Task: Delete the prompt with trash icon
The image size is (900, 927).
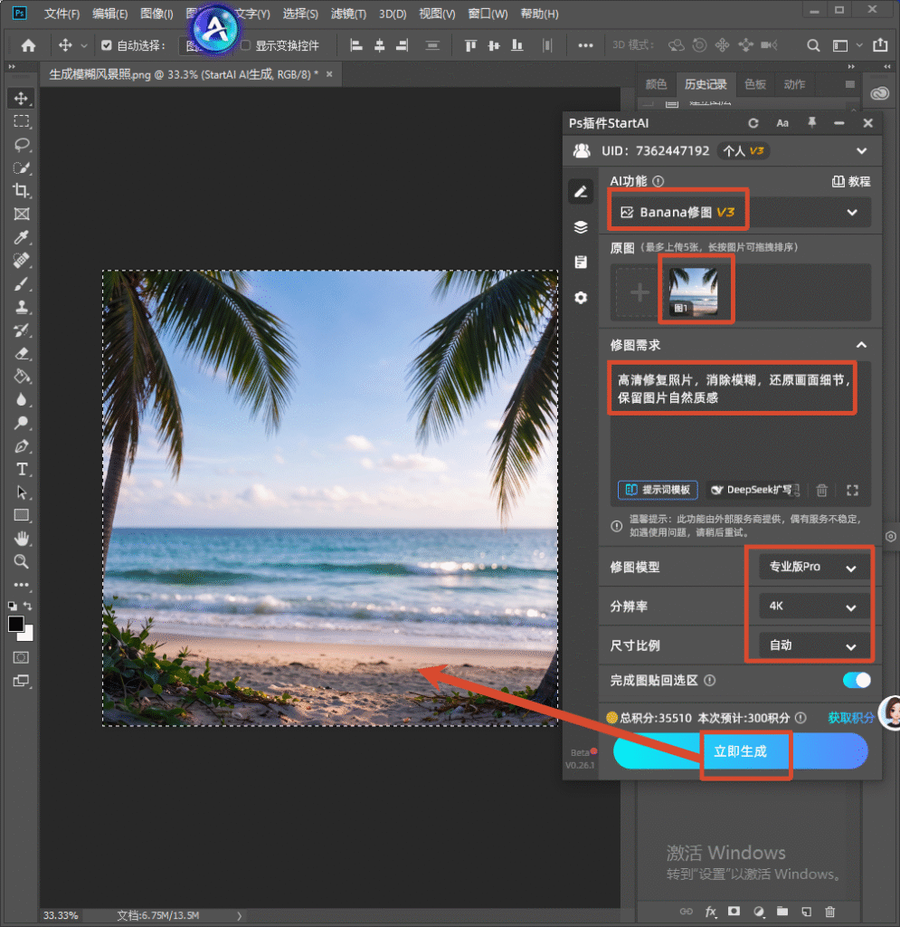Action: (821, 490)
